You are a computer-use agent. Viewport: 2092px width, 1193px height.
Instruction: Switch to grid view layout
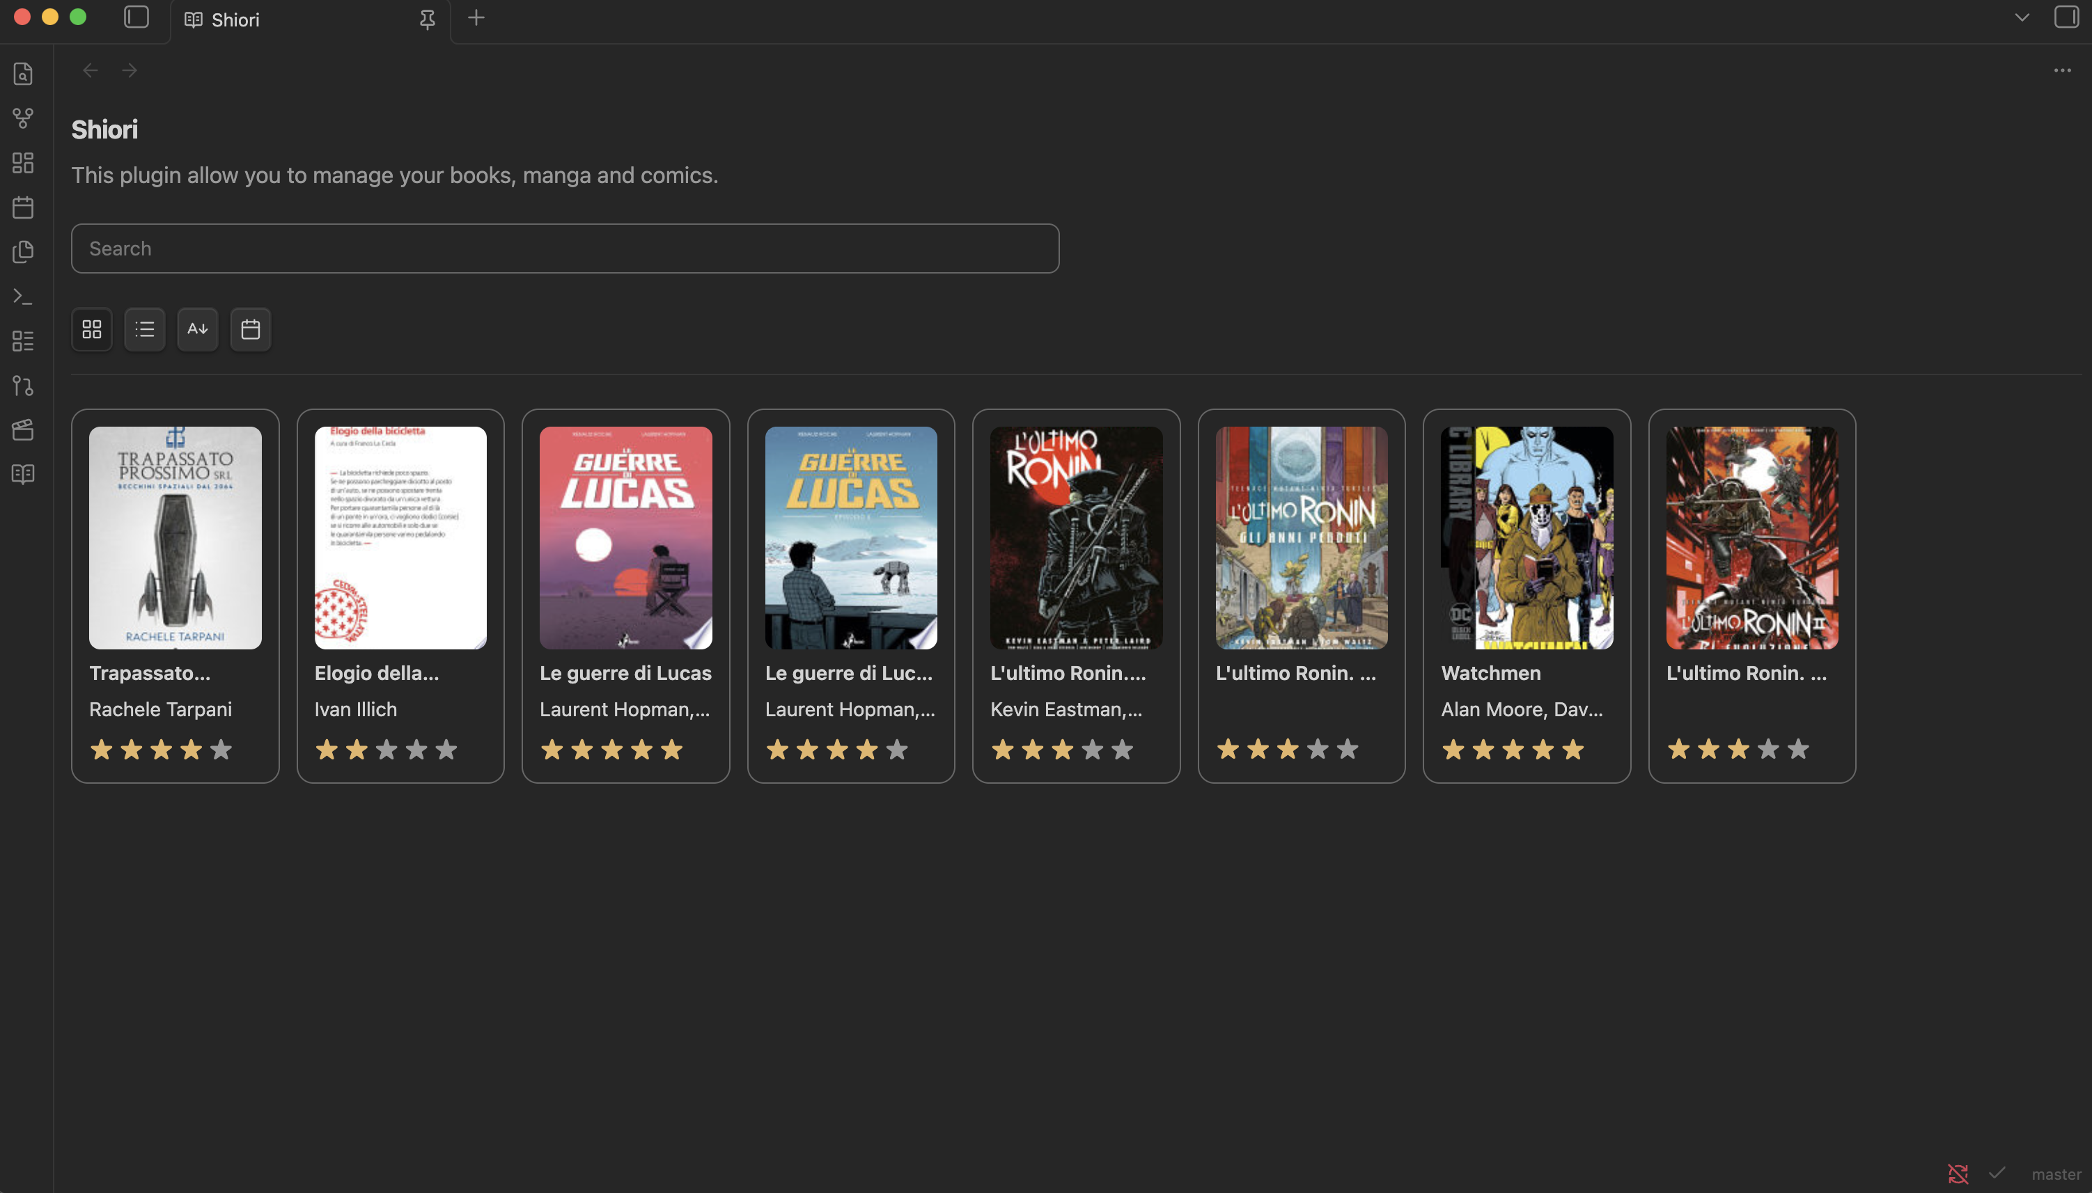(x=92, y=329)
